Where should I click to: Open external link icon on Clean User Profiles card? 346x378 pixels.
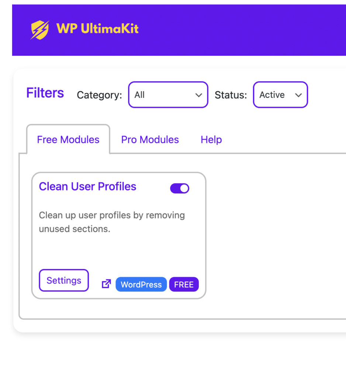tap(106, 284)
